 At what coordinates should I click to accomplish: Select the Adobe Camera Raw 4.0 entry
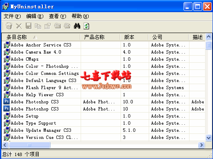(x=36, y=52)
